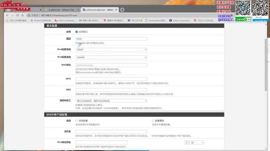Click the MSS input field

111,90
